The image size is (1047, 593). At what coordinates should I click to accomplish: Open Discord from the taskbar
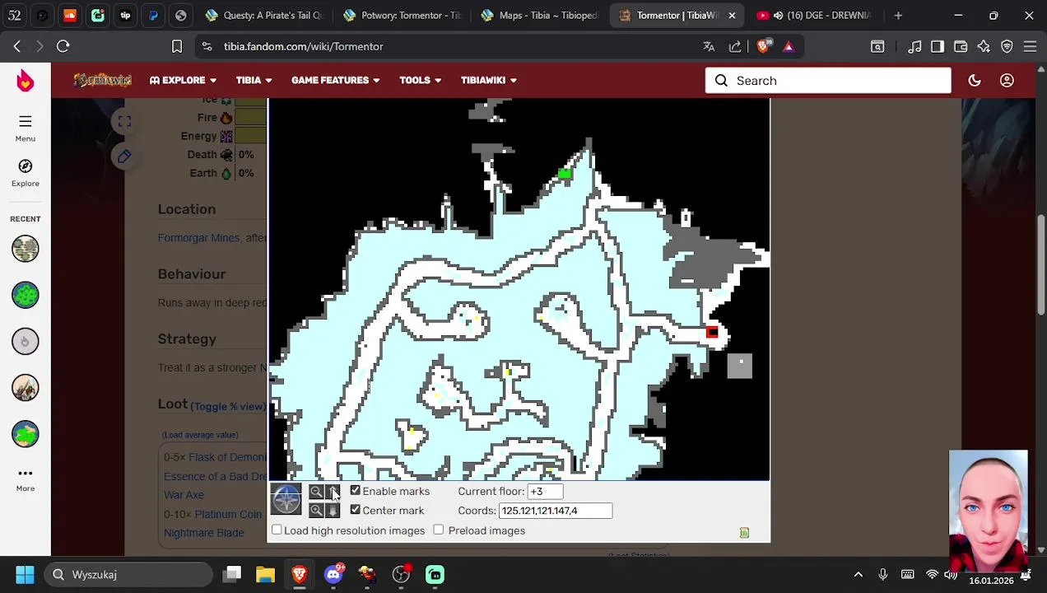(x=333, y=575)
